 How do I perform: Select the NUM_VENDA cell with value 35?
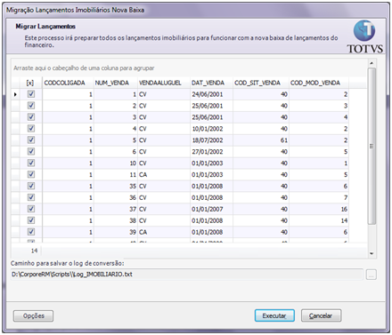[116, 187]
